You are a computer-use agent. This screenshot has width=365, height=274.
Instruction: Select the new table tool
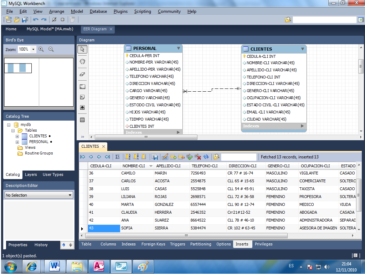point(82,120)
